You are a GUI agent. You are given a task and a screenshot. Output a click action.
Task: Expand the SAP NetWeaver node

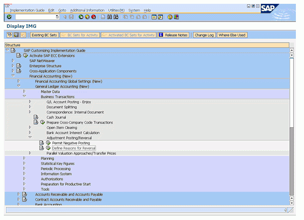click(x=13, y=61)
